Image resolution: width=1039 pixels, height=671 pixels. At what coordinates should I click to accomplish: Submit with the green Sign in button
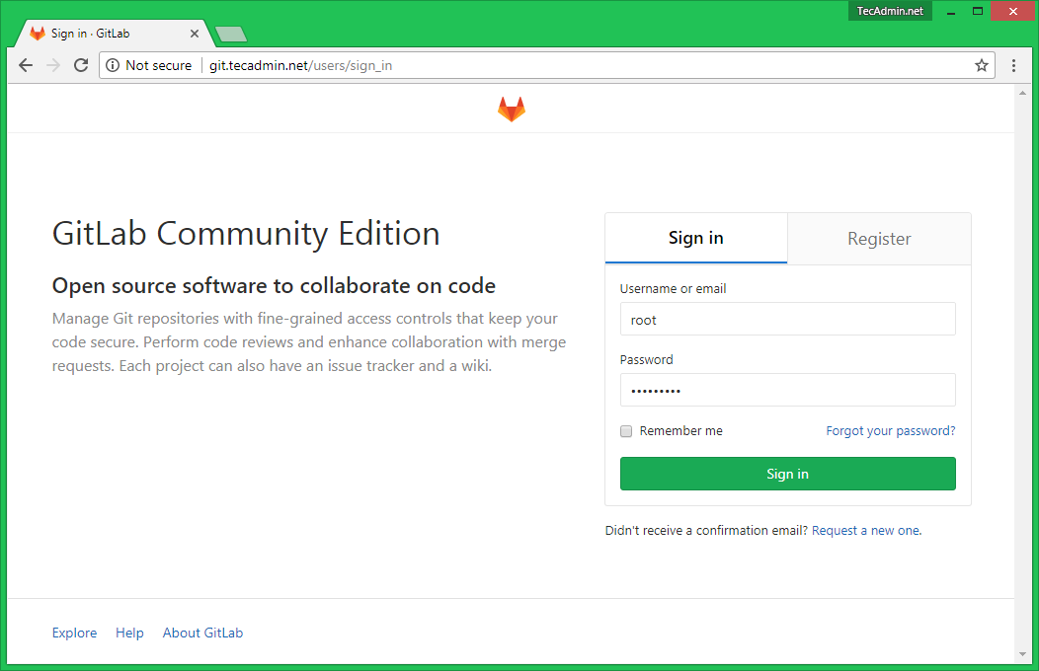787,474
